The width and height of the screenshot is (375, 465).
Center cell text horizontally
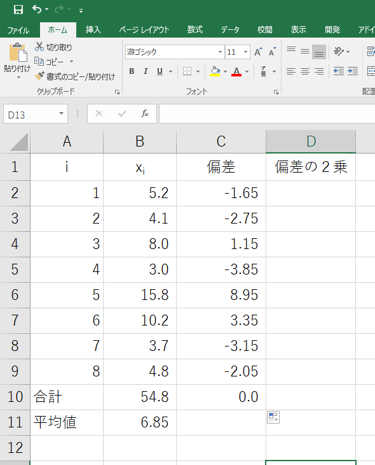(x=305, y=71)
